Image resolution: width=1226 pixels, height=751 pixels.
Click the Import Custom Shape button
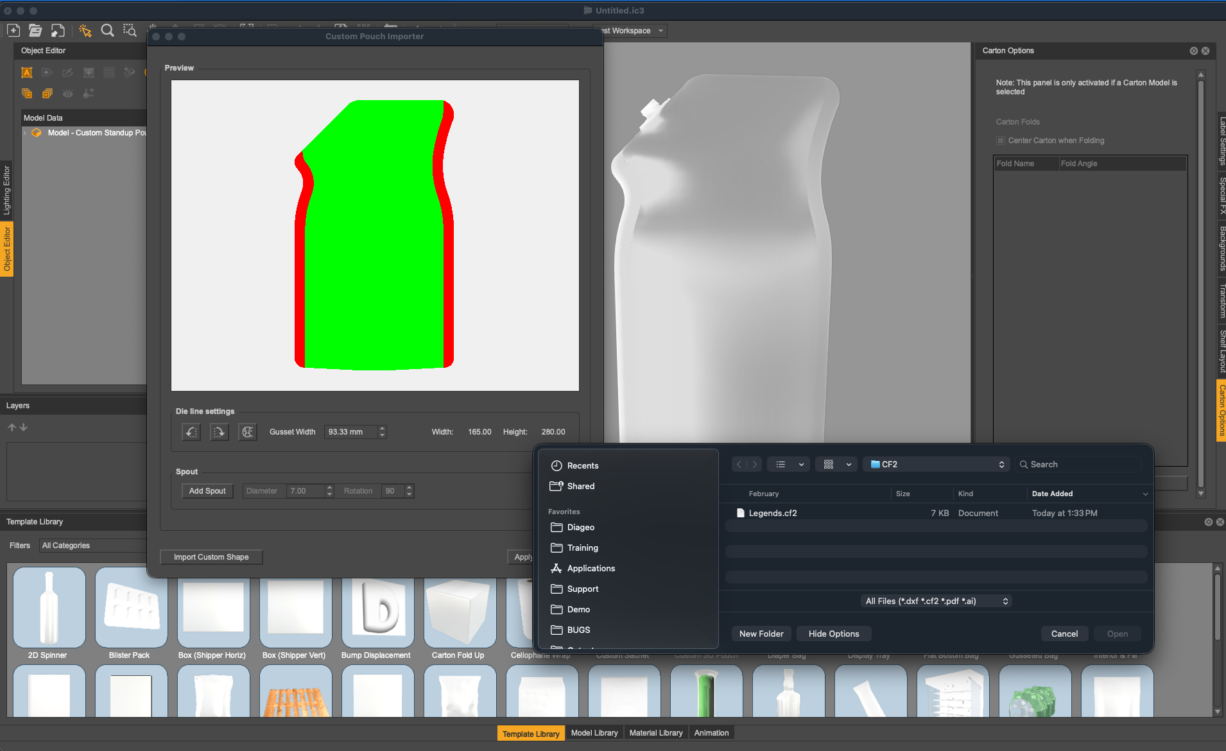[211, 557]
